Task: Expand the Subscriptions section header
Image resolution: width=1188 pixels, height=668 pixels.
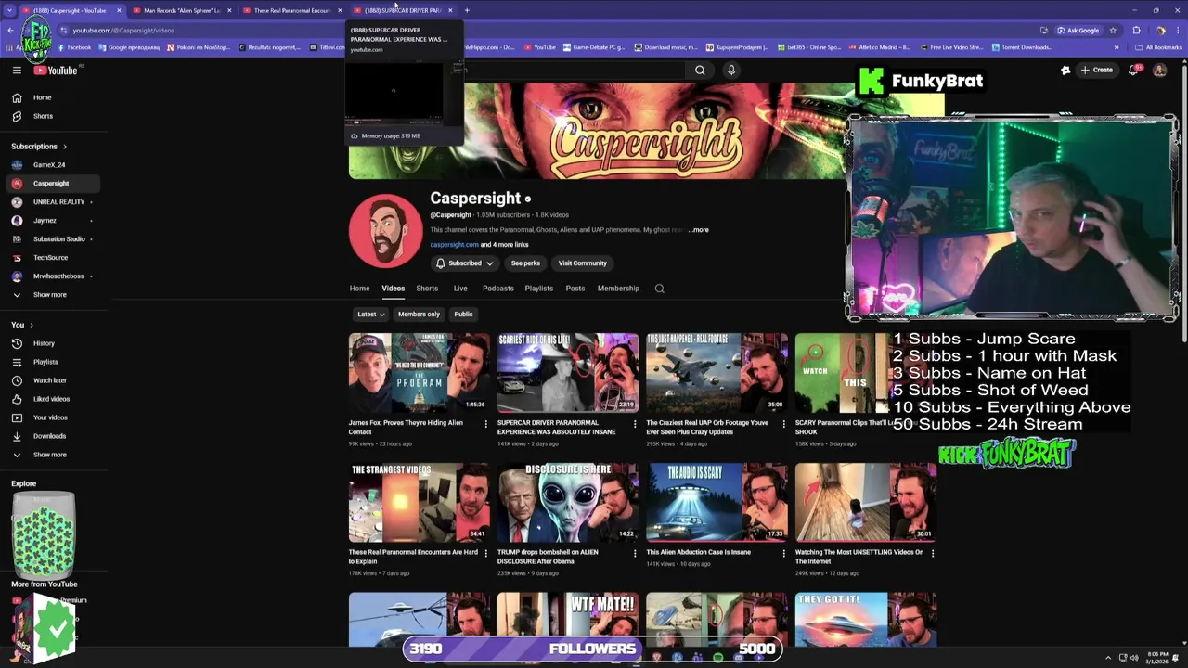Action: [x=38, y=147]
